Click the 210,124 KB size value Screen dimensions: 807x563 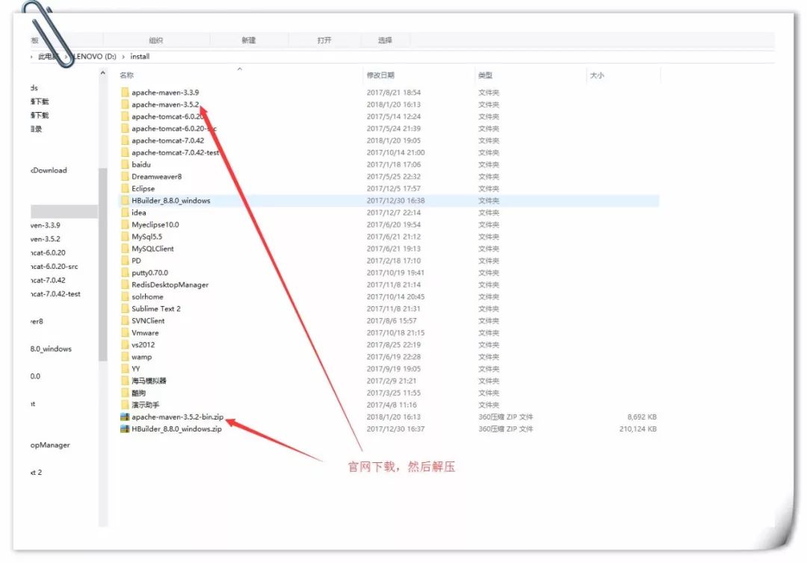coord(637,429)
